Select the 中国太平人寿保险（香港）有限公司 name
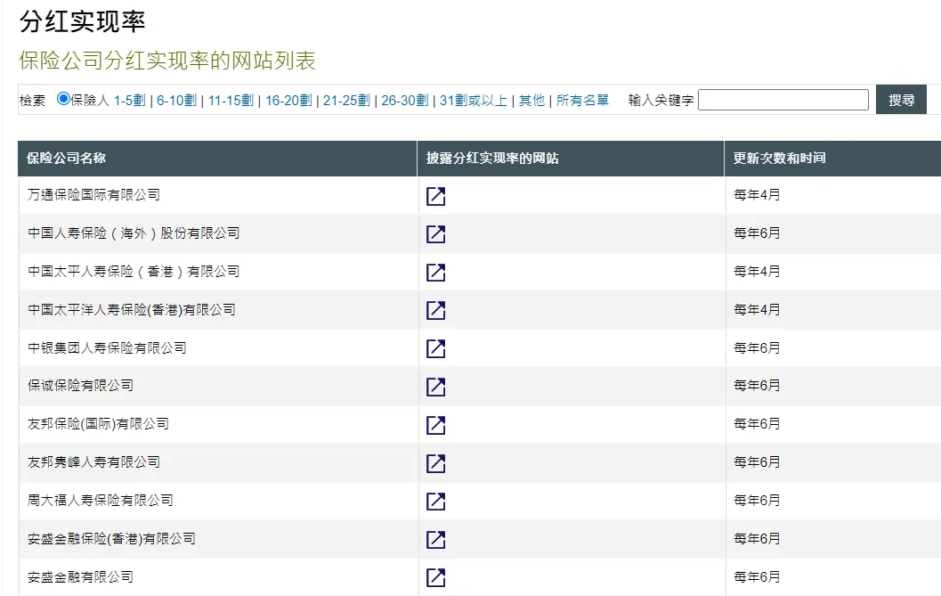The height and width of the screenshot is (596, 941). (134, 272)
